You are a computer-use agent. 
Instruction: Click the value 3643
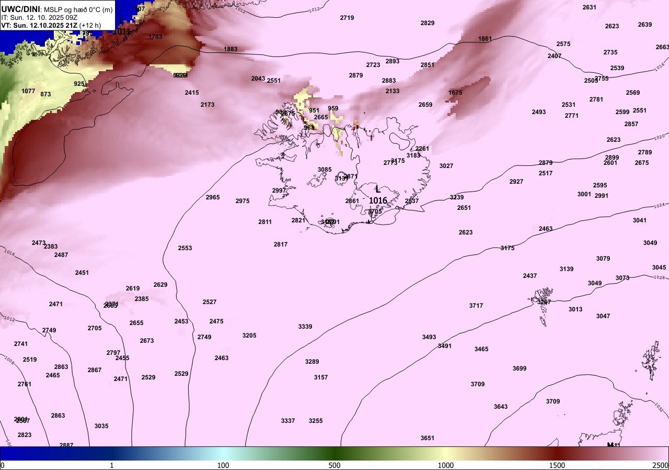[501, 407]
